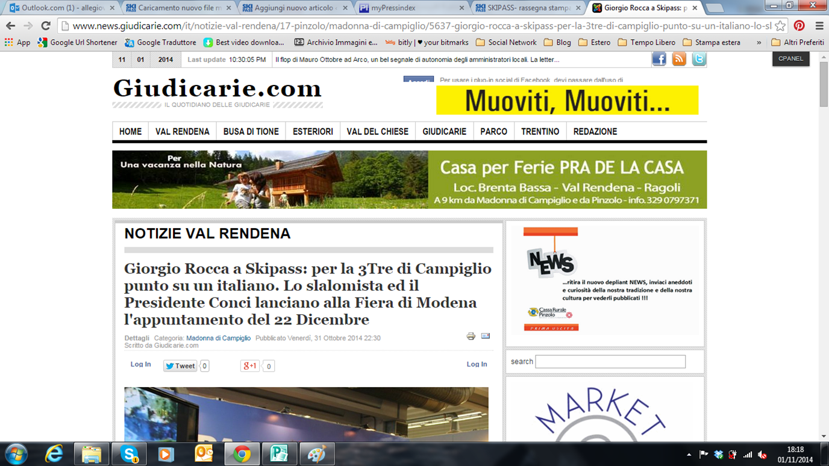
Task: Open the TRENTINO menu item
Action: (540, 131)
